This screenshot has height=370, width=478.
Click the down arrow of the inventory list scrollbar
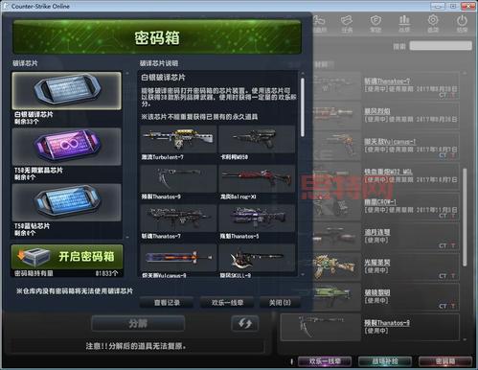(465, 339)
